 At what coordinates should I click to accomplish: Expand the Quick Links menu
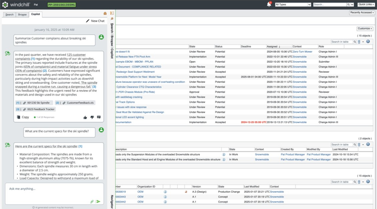coord(366,5)
